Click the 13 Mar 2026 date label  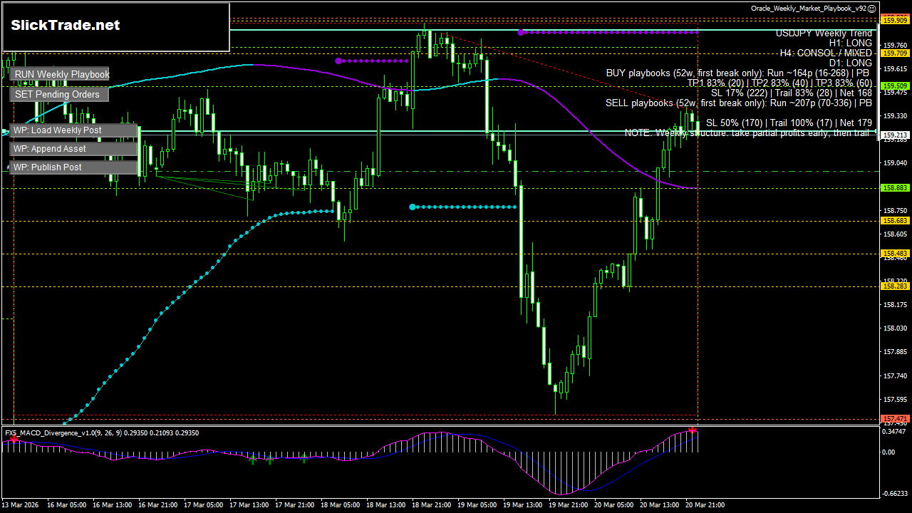21,504
